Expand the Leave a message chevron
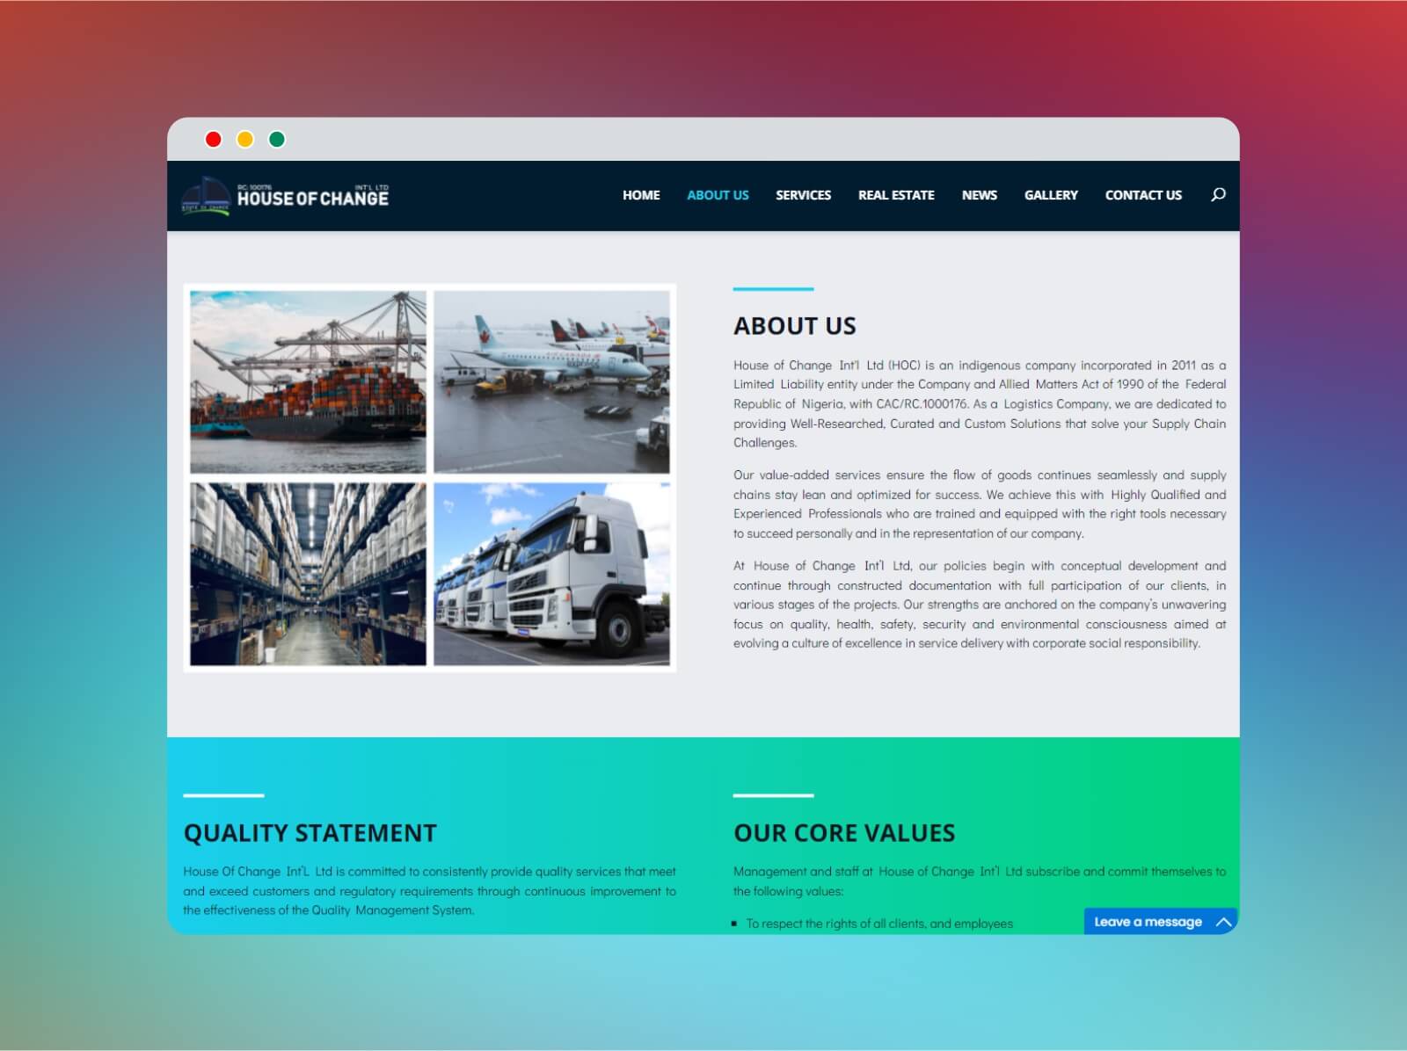The image size is (1407, 1051). pyautogui.click(x=1223, y=922)
